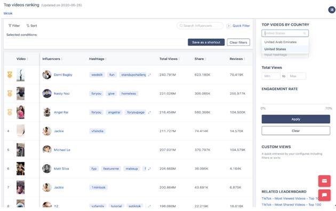Click the Quick Filter arrow icon
The image size is (336, 211).
pyautogui.click(x=228, y=26)
